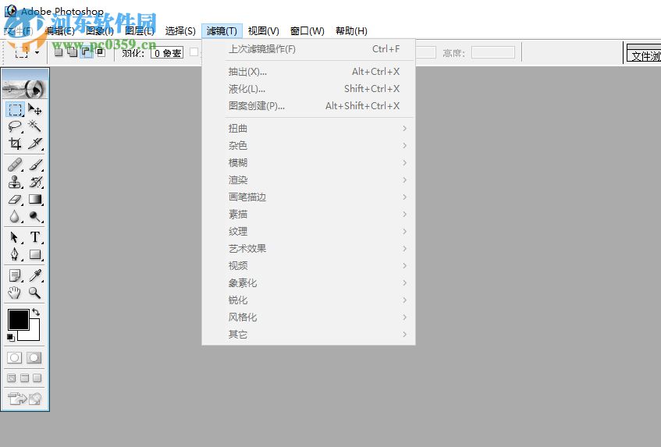This screenshot has height=447, width=661.
Task: Reset to default black and white colors
Action: [11, 338]
